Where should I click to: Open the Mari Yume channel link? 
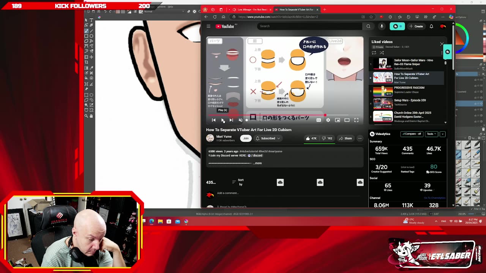(x=224, y=136)
